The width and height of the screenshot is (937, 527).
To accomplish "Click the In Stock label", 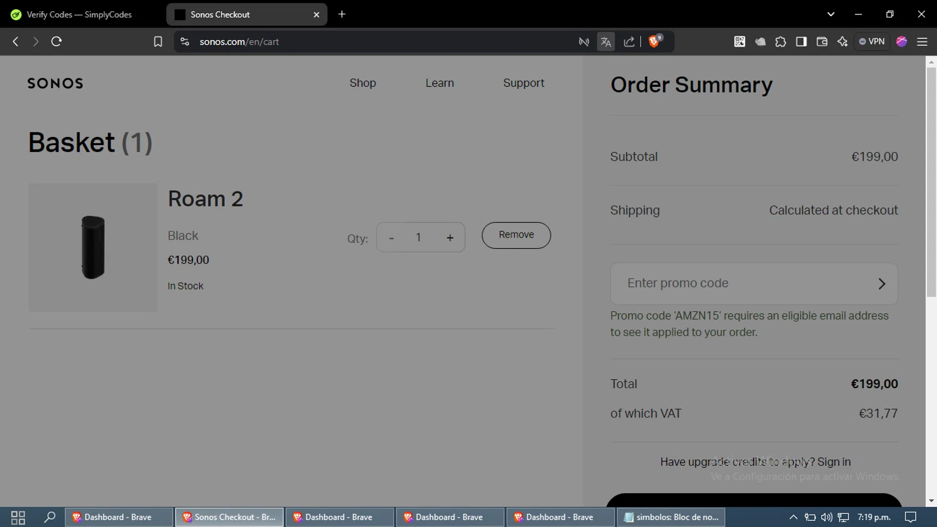I will tap(186, 286).
